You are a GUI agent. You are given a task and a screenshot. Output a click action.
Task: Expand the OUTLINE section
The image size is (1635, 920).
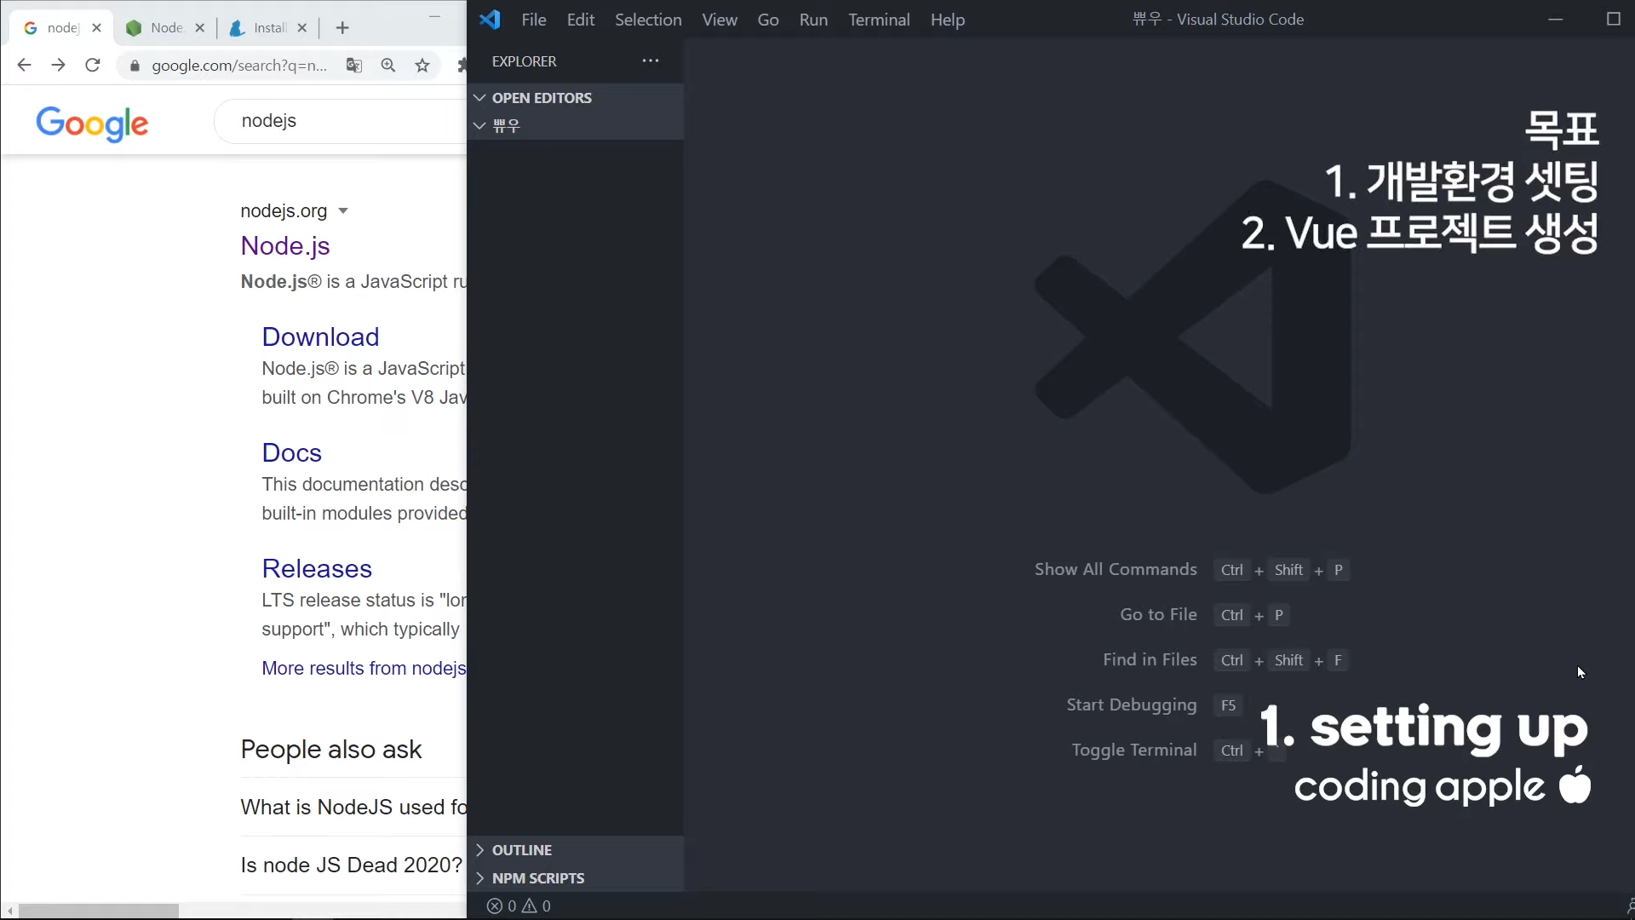pos(521,850)
